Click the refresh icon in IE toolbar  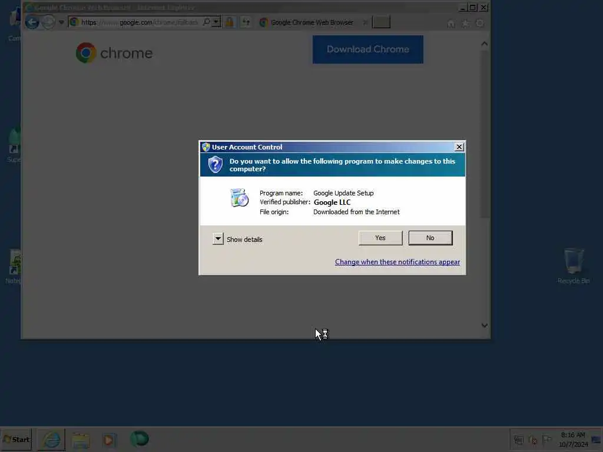(246, 22)
